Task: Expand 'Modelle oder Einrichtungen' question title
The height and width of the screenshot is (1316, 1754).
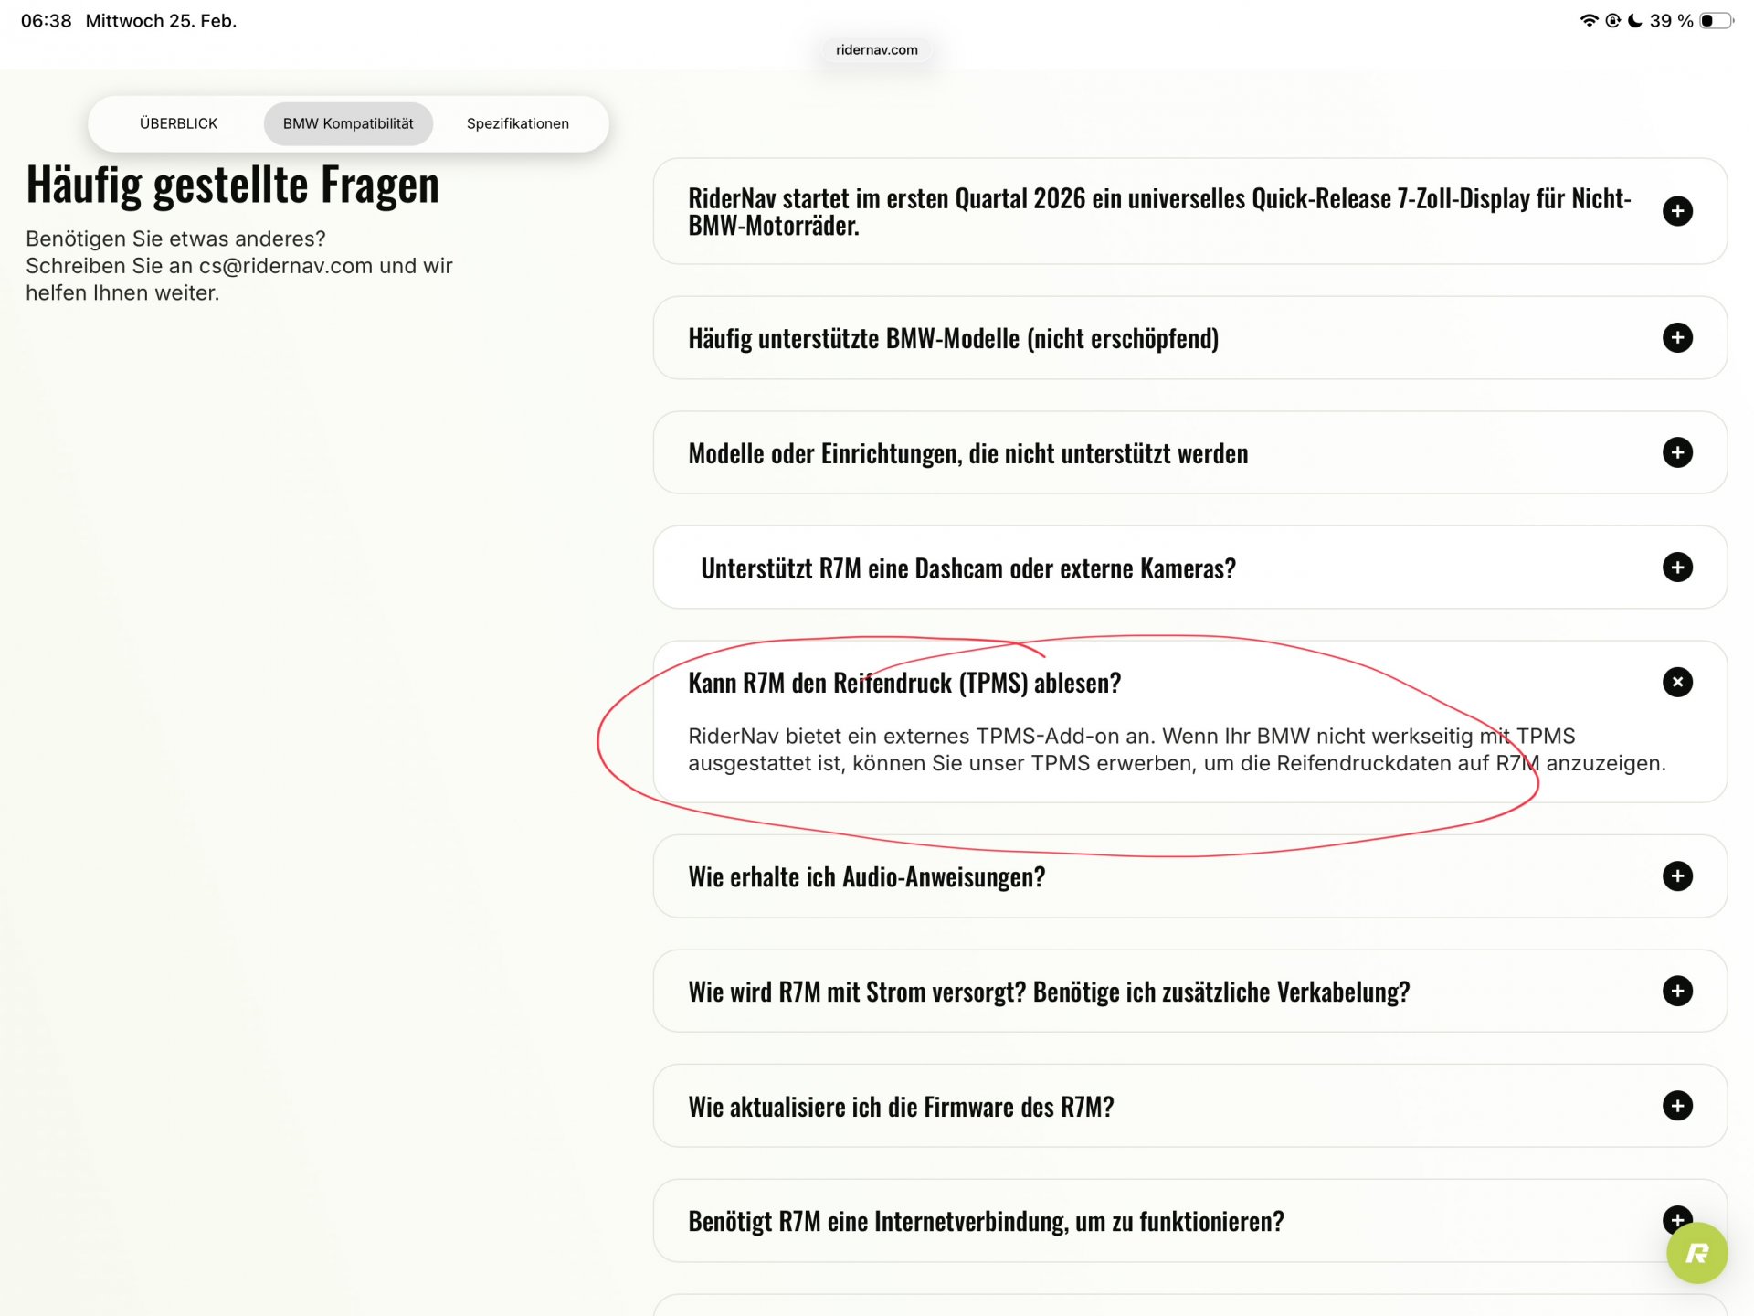Action: coord(967,454)
